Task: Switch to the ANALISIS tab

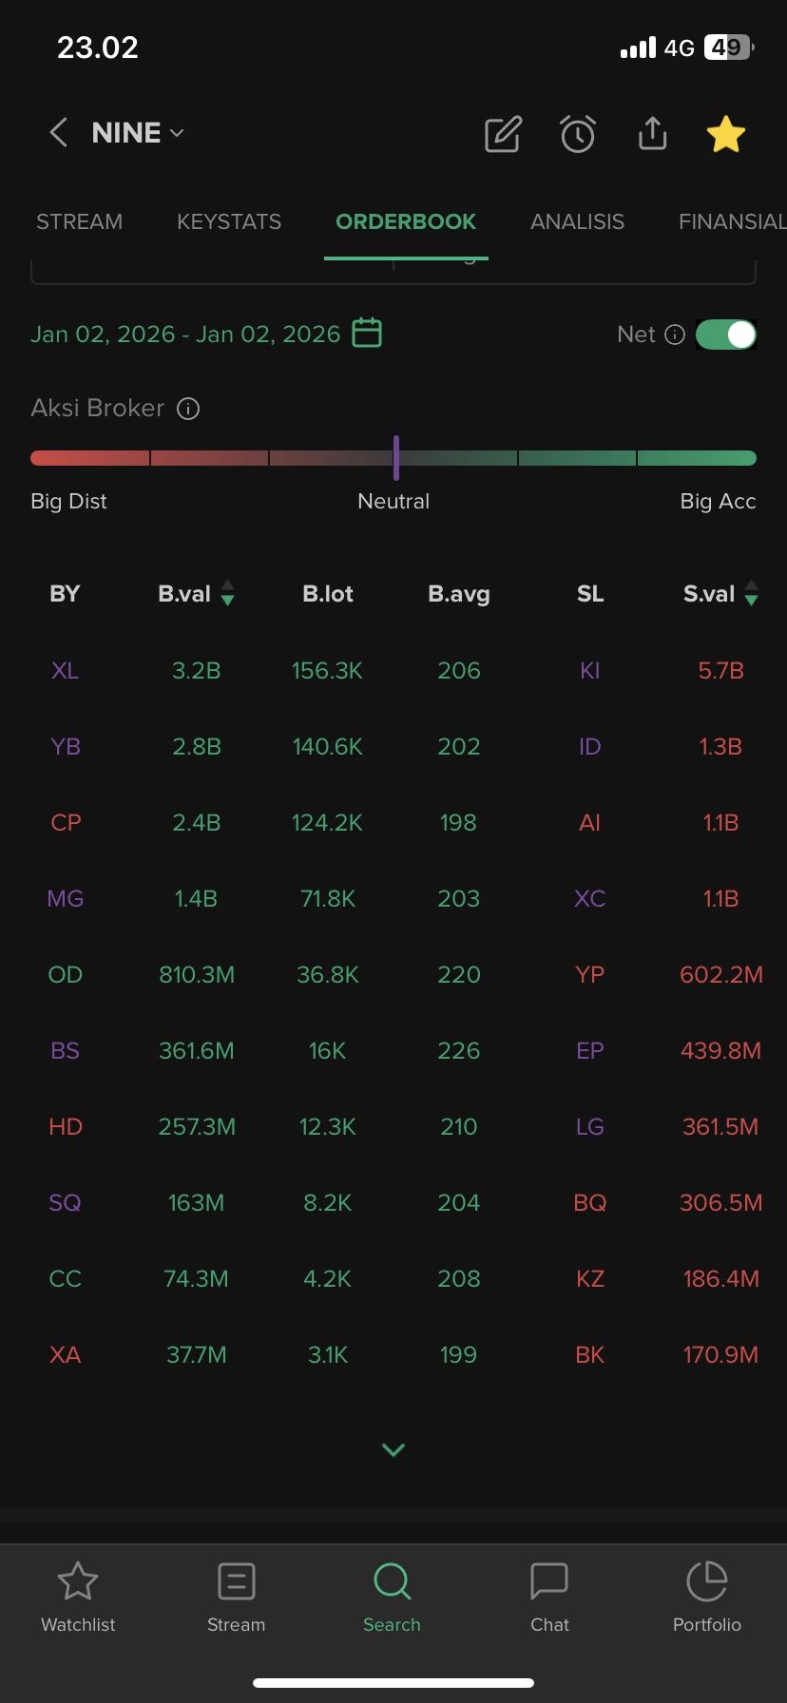Action: tap(577, 221)
